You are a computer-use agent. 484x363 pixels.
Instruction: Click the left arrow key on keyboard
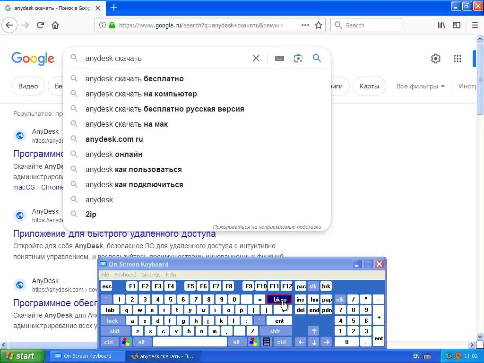[x=301, y=342]
